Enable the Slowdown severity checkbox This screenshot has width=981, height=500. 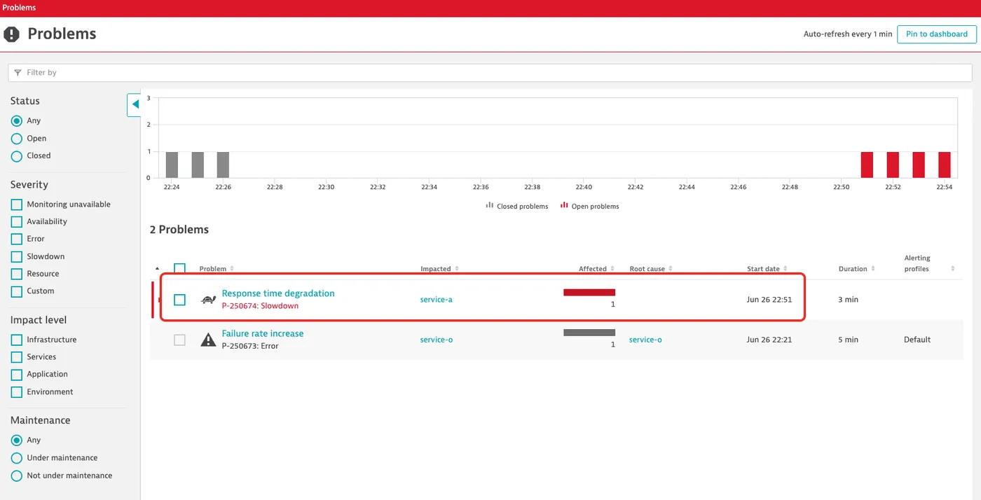(17, 256)
